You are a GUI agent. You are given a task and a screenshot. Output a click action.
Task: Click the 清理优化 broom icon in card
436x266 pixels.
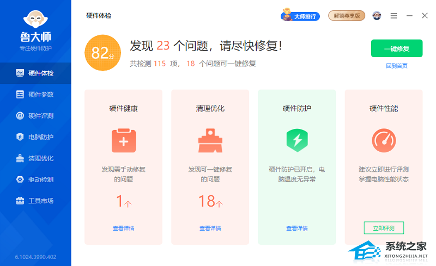coord(210,140)
